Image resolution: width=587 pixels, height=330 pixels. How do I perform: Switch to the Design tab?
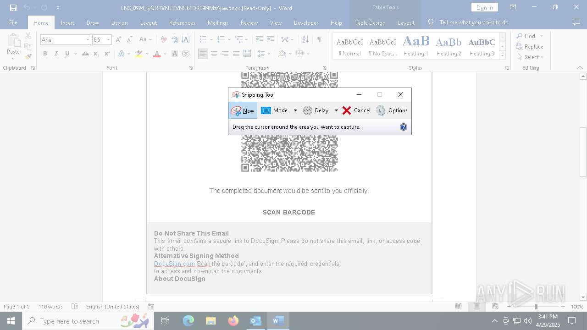tap(119, 22)
